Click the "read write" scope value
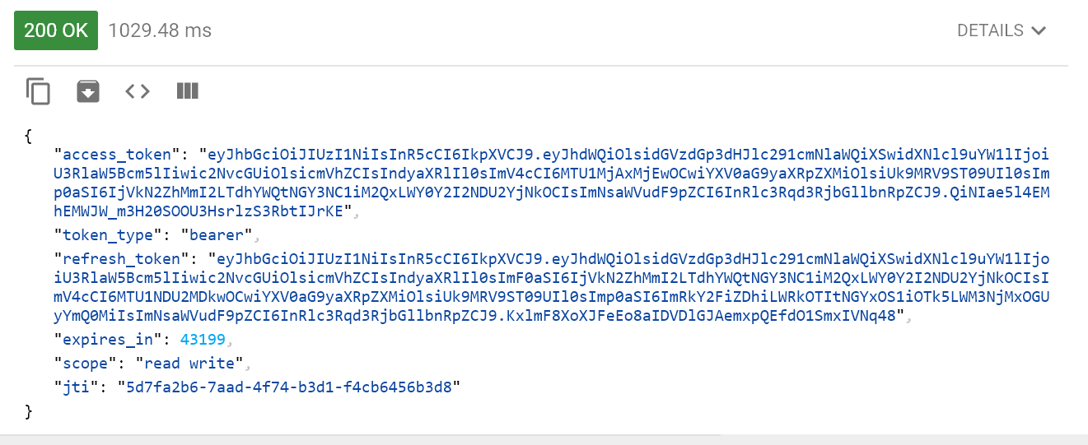Viewport: 1088px width, 445px height. tap(190, 362)
